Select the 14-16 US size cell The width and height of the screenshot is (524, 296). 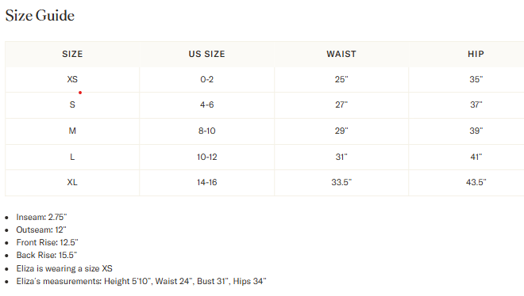click(207, 182)
